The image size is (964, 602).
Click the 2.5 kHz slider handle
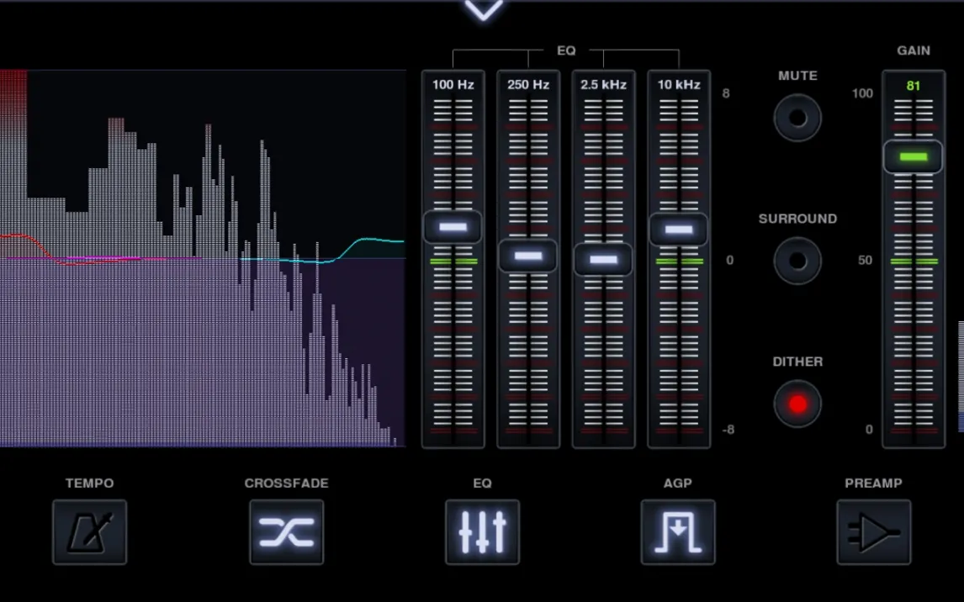click(603, 260)
